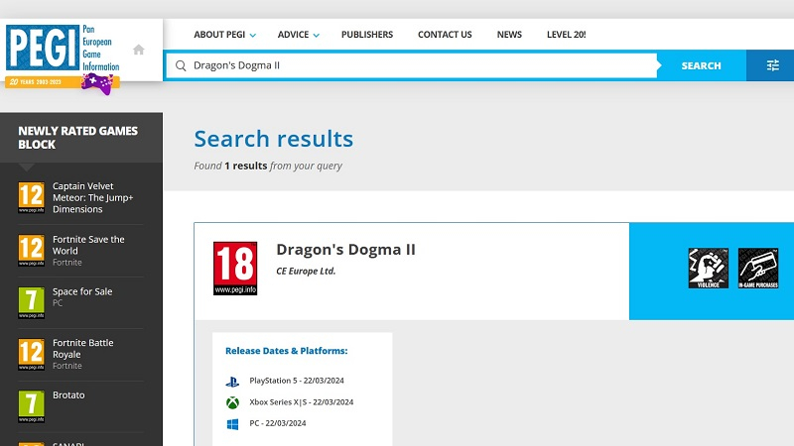
Task: Click the Violence content descriptor icon
Action: [x=709, y=269]
